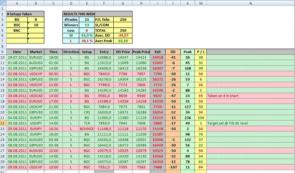Click the BG setups count cell showing 8
The height and width of the screenshot is (173, 295).
point(36,19)
